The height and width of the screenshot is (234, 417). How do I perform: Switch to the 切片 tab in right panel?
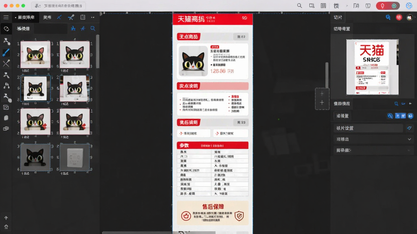(x=338, y=17)
